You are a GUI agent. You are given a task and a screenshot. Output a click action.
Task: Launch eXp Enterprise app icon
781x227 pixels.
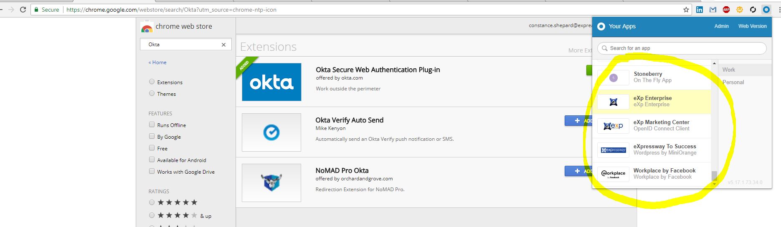pos(613,102)
